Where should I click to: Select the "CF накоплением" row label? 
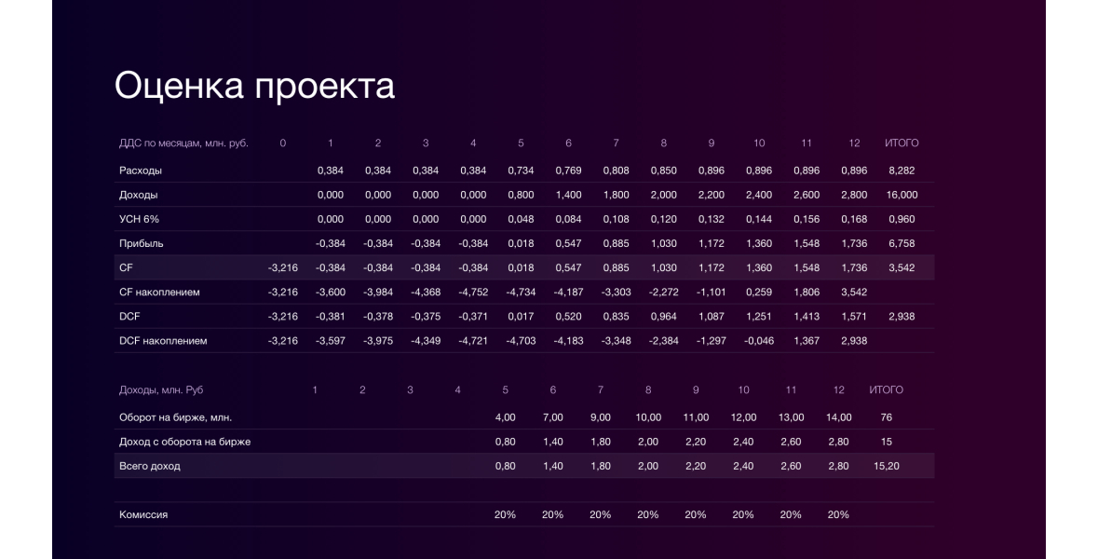159,293
